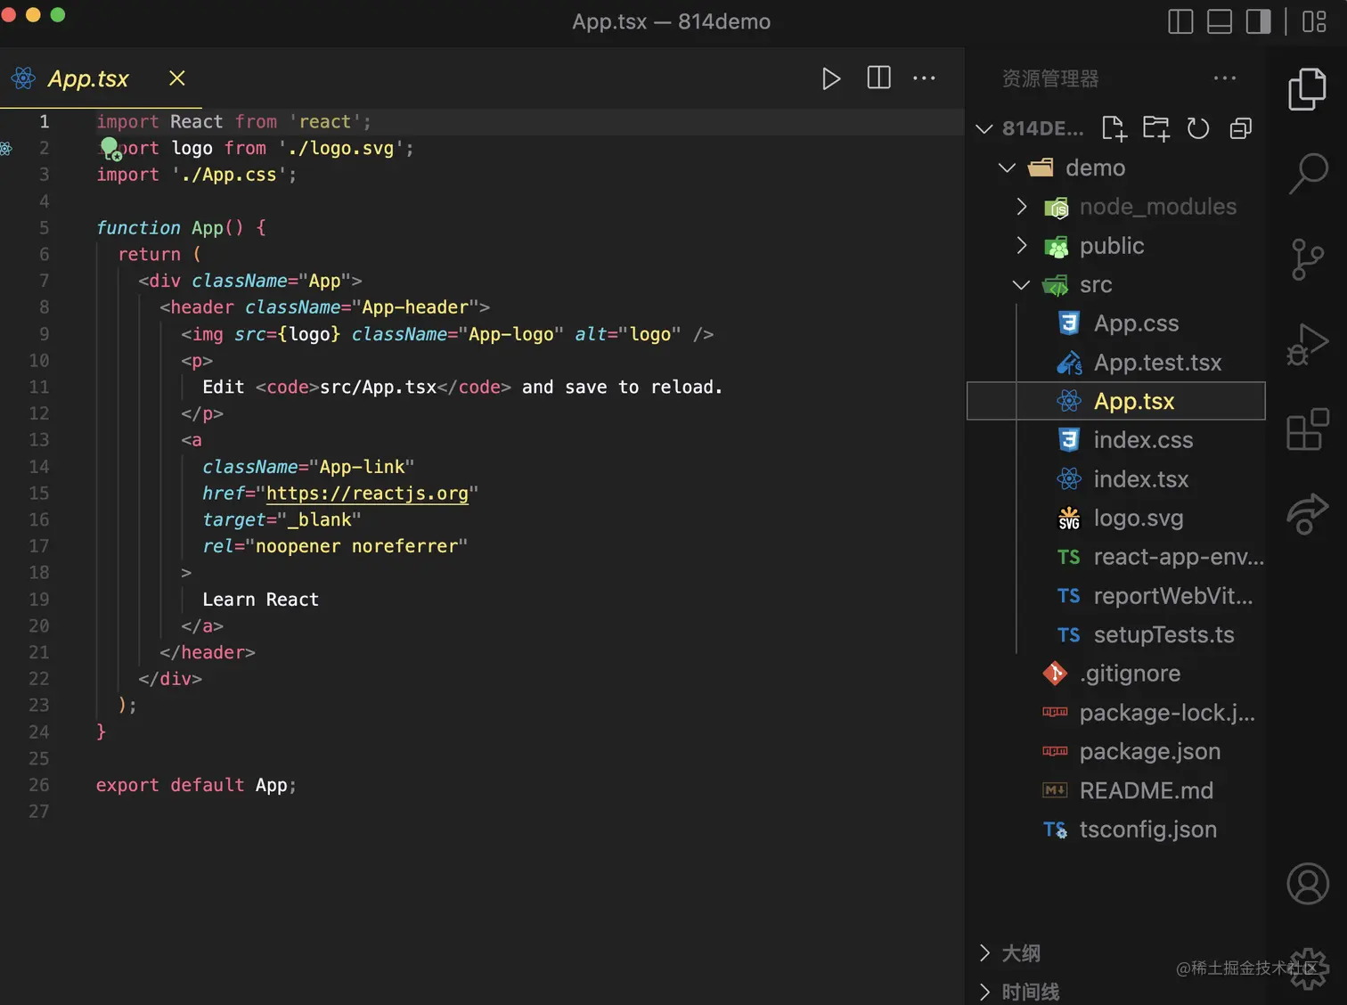
Task: Click the rel="noopener noreferrer" attribute line
Action: click(x=335, y=546)
